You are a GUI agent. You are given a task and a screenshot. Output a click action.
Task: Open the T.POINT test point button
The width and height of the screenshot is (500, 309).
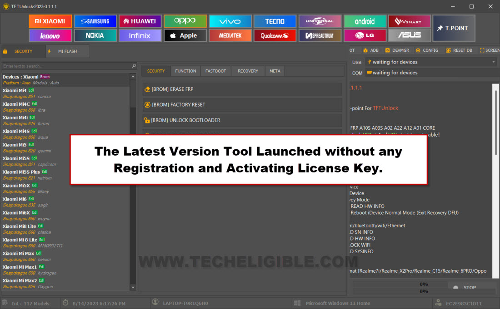(454, 28)
